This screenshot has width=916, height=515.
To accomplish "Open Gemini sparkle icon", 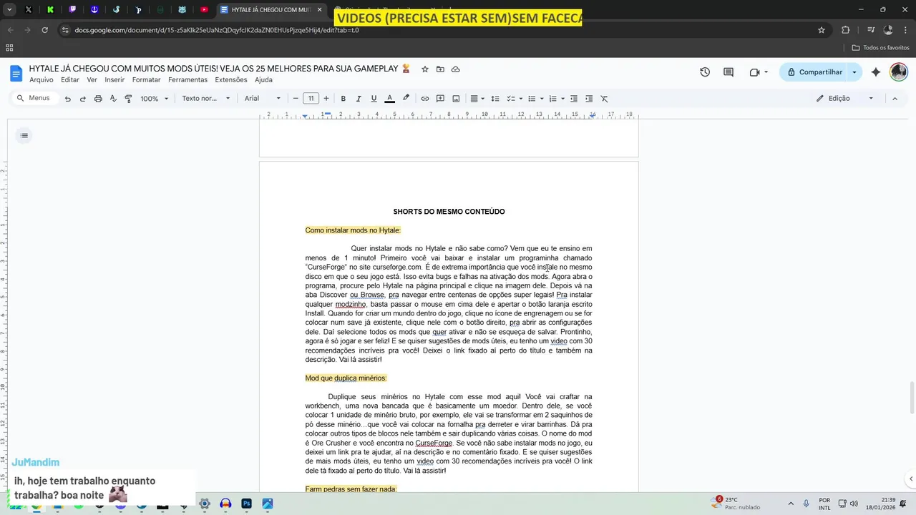I will pos(876,72).
